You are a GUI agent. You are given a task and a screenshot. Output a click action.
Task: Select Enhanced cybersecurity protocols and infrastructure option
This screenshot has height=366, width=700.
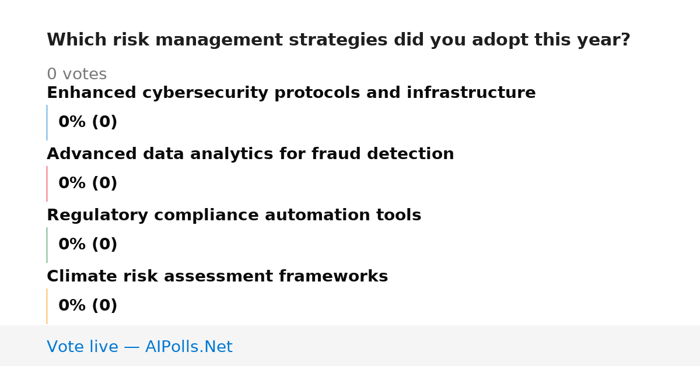tap(291, 93)
